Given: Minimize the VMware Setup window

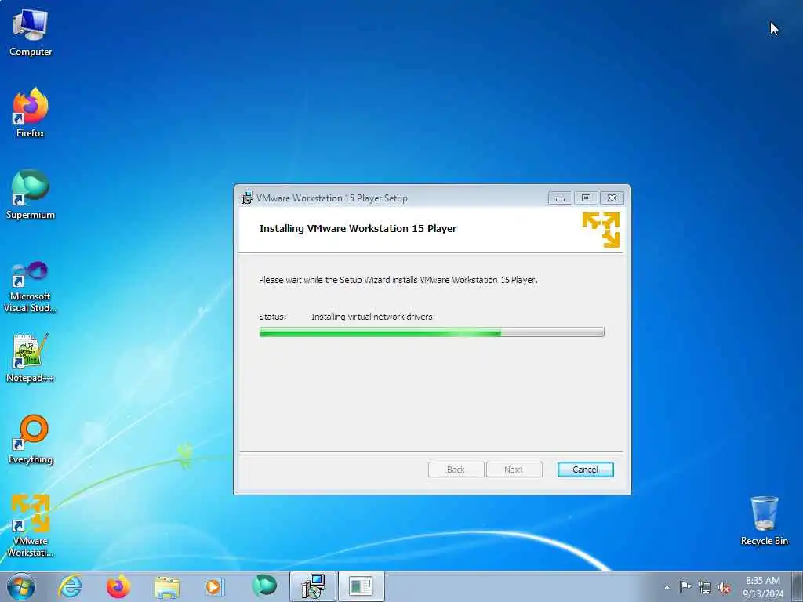Looking at the screenshot, I should (560, 198).
